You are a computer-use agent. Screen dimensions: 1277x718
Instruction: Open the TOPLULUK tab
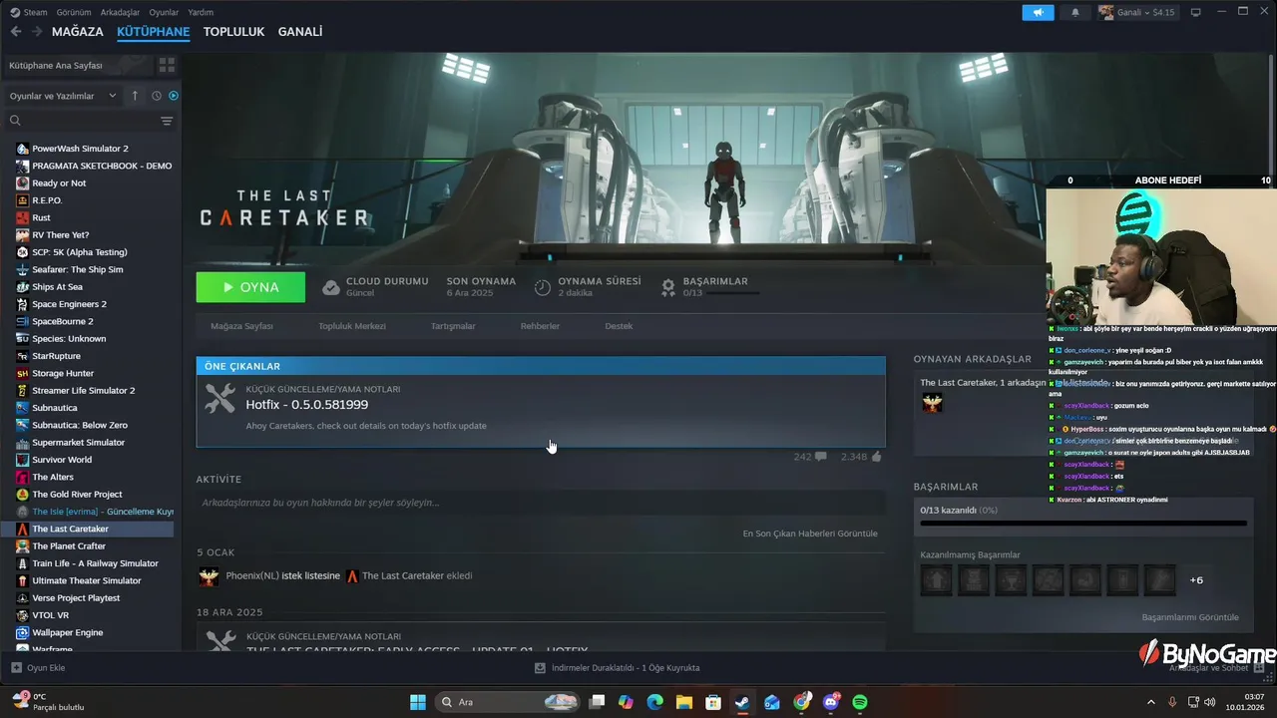click(x=233, y=32)
